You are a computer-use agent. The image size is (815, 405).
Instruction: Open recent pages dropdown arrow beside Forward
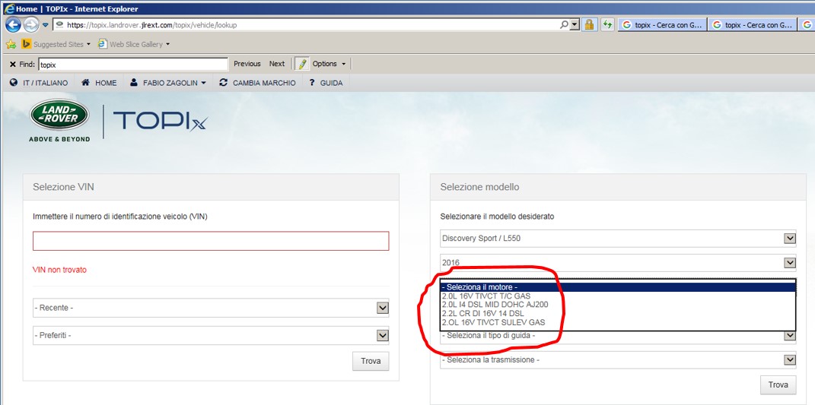[x=45, y=25]
